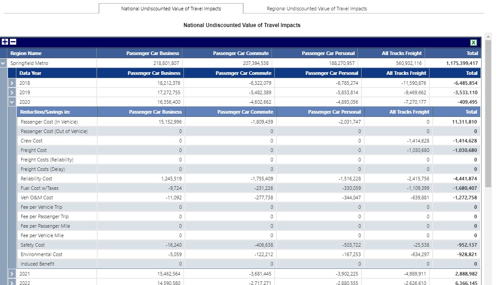Click the Reduction/Savings in: column header
This screenshot has height=285, width=497.
[x=45, y=112]
